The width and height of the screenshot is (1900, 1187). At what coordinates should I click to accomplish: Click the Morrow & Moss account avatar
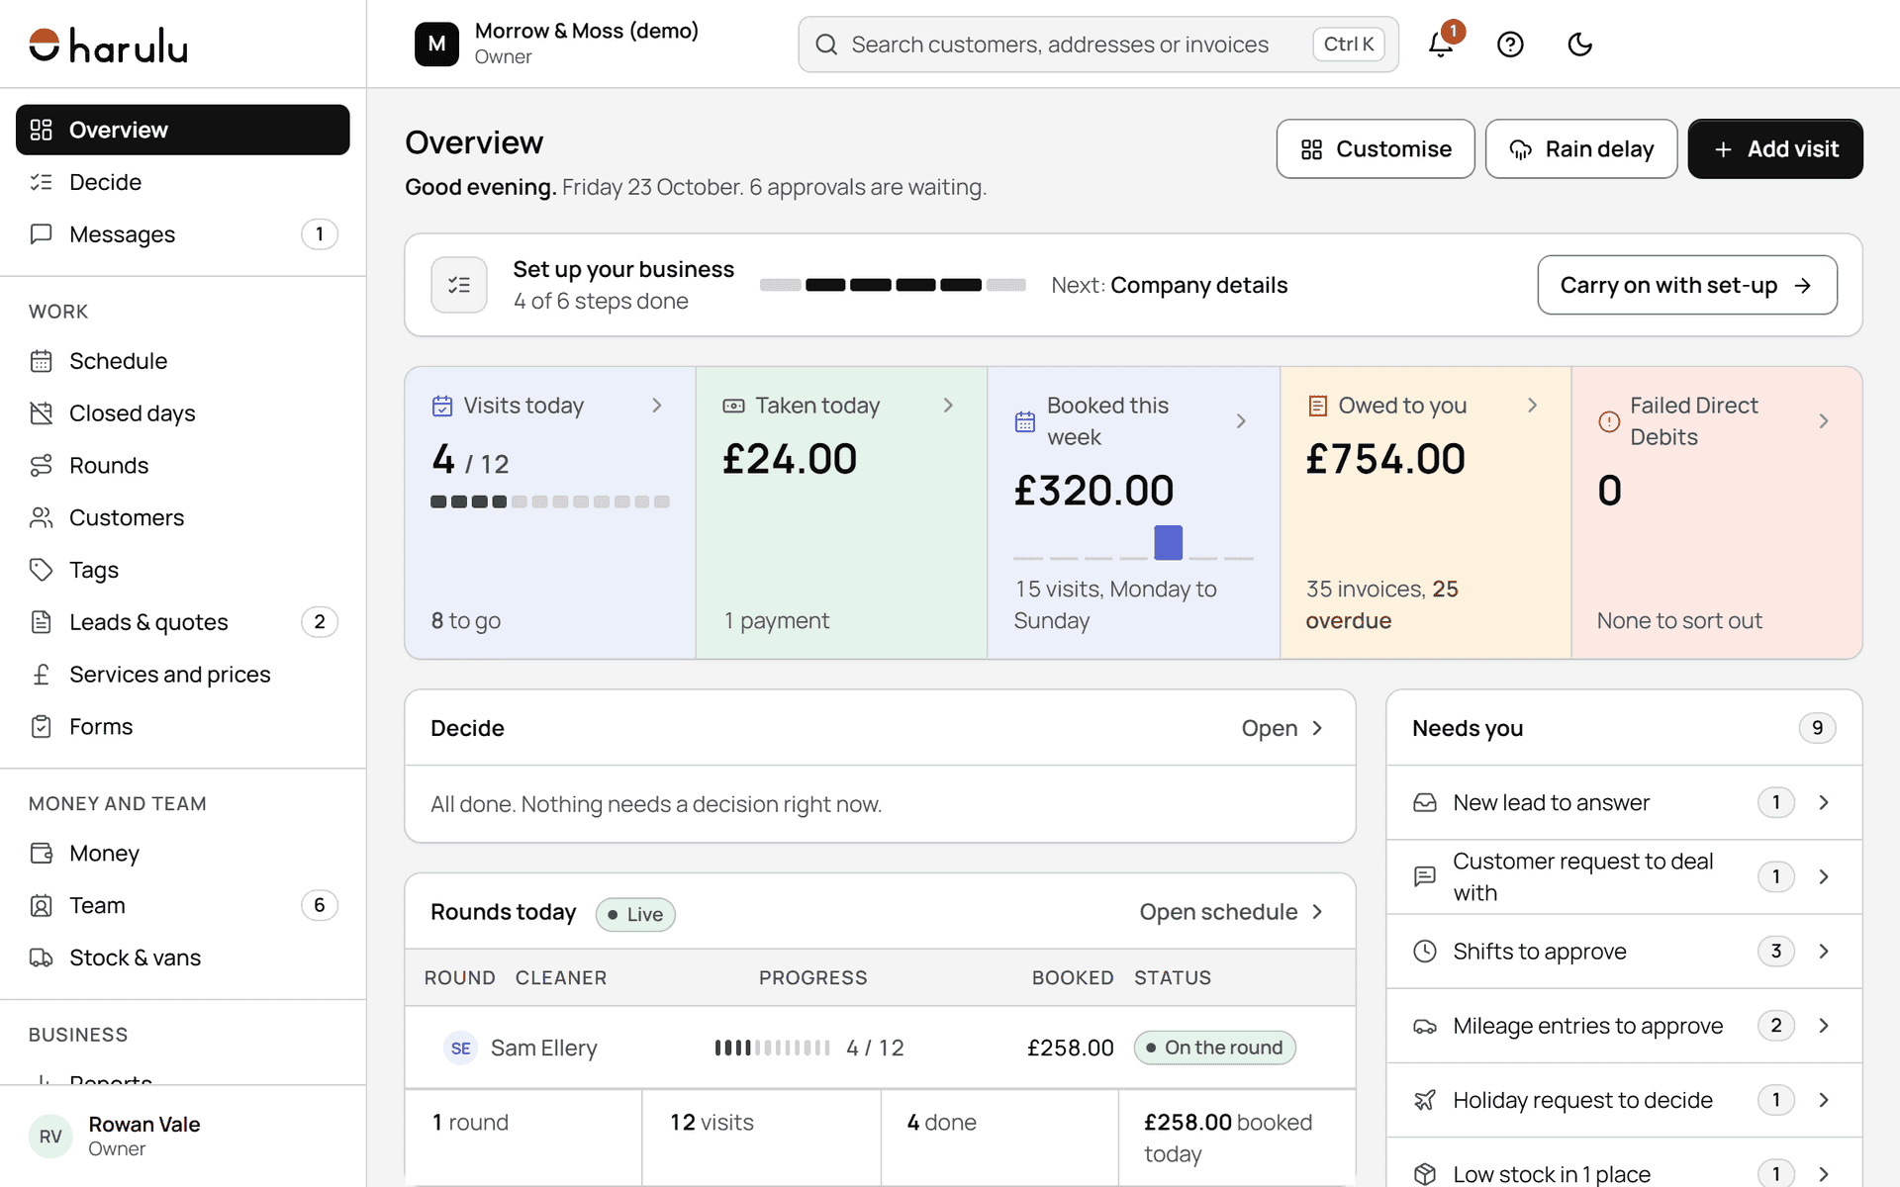point(436,45)
